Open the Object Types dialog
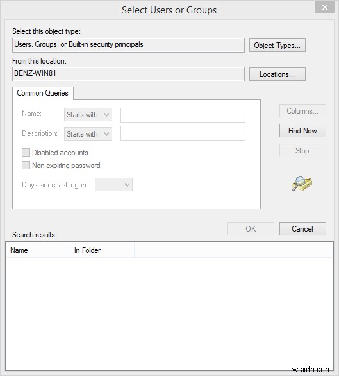339x376 pixels. coord(277,46)
